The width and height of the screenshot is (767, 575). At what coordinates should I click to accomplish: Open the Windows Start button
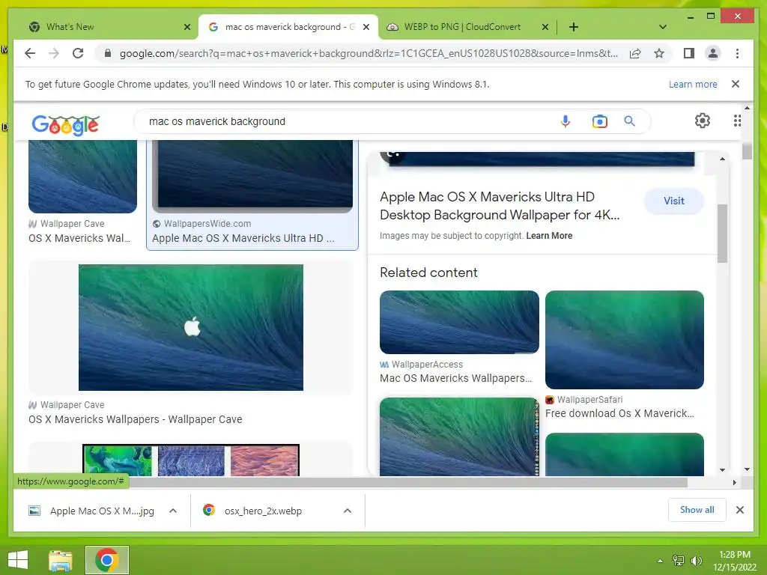pyautogui.click(x=18, y=560)
